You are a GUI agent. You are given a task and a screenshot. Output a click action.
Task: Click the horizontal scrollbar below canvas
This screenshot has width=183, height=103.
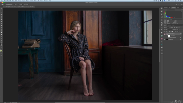(80, 102)
